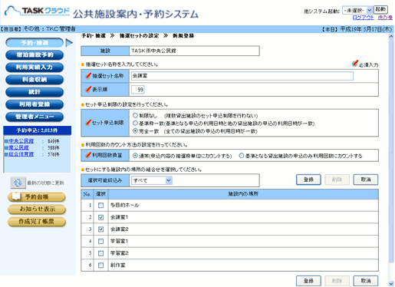
Task: Select the 通常 count method radio button
Action: click(135, 156)
